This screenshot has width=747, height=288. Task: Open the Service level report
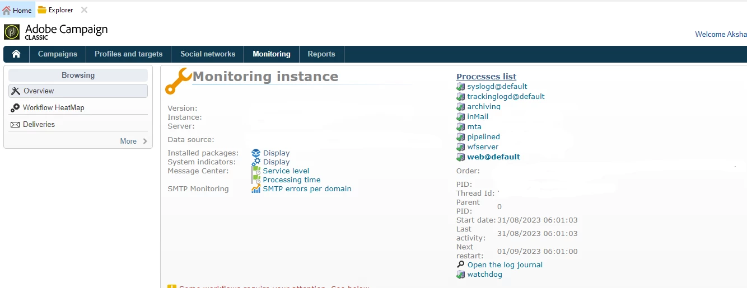click(286, 171)
